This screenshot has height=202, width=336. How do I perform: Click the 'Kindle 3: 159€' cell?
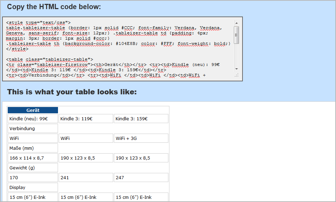pyautogui.click(x=141, y=119)
